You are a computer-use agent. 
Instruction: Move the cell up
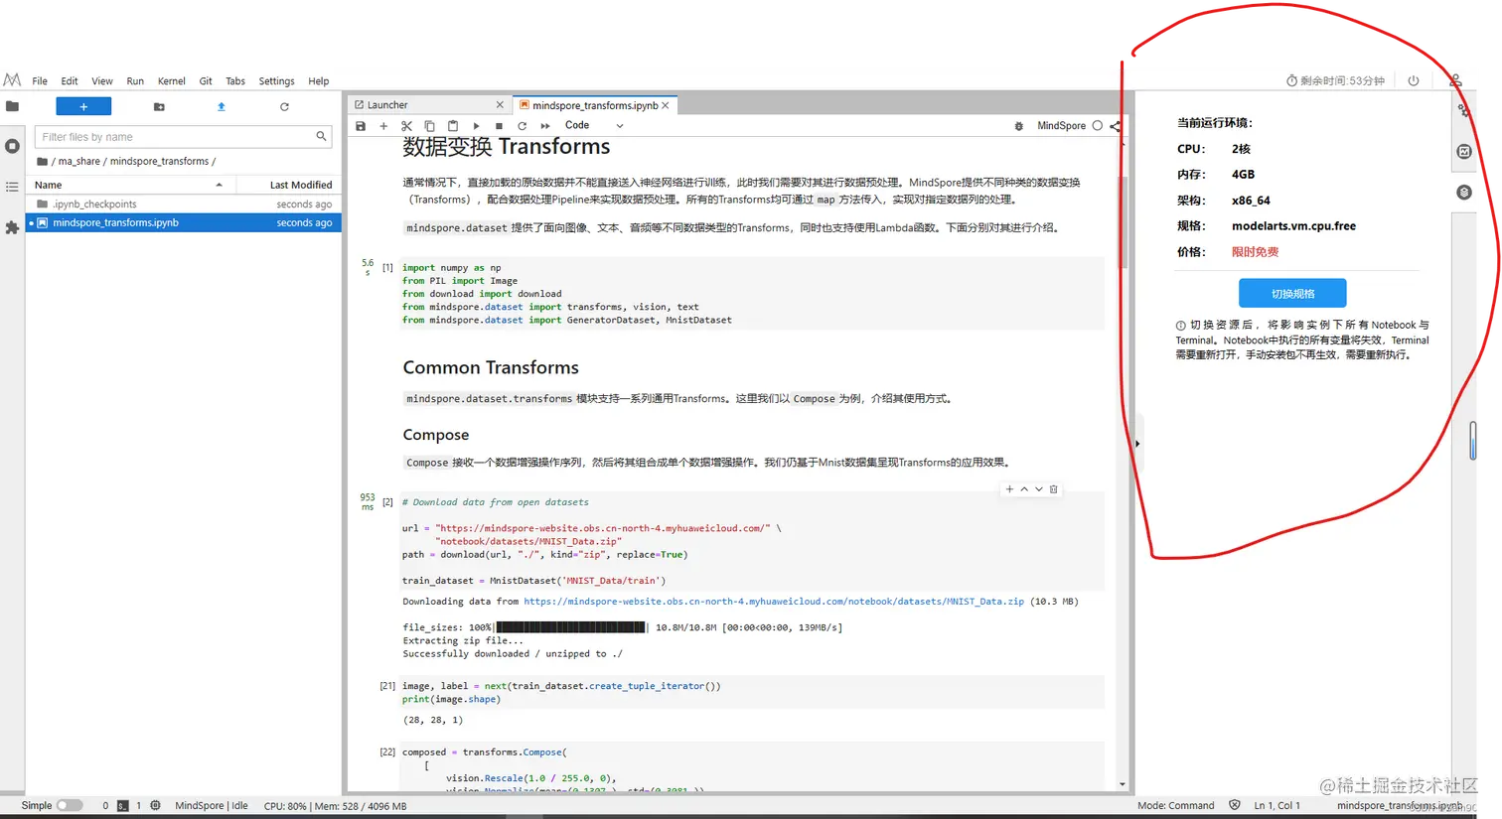[1024, 489]
